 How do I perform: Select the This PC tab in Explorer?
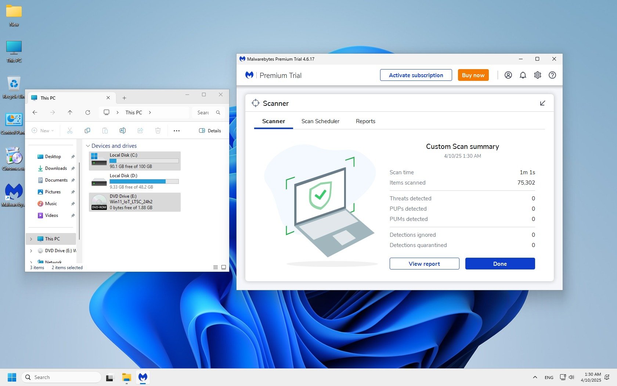(x=71, y=98)
